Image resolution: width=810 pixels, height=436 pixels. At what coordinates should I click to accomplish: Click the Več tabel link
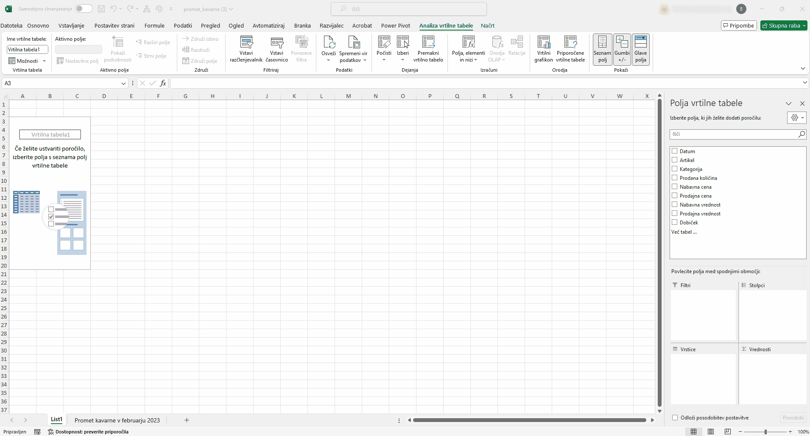(x=684, y=232)
